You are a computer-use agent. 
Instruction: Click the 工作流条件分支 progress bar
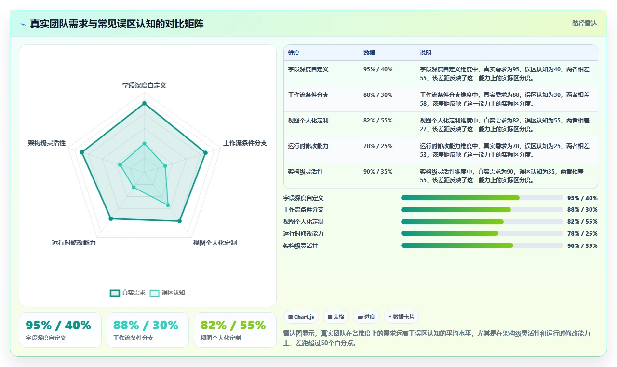pos(482,210)
